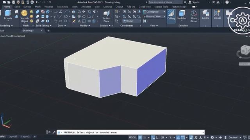Switch to the Layout2 tab

pyautogui.click(x=25, y=136)
